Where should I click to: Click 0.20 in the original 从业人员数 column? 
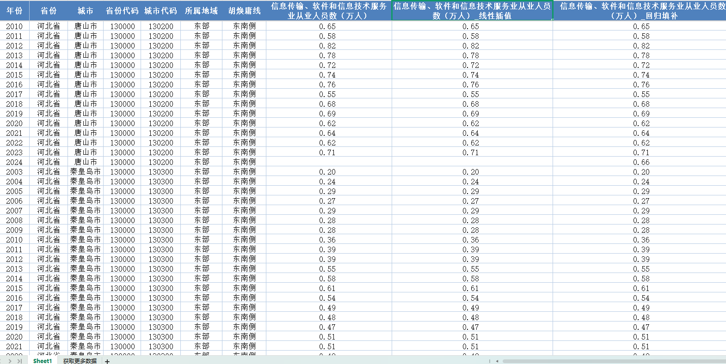point(327,172)
